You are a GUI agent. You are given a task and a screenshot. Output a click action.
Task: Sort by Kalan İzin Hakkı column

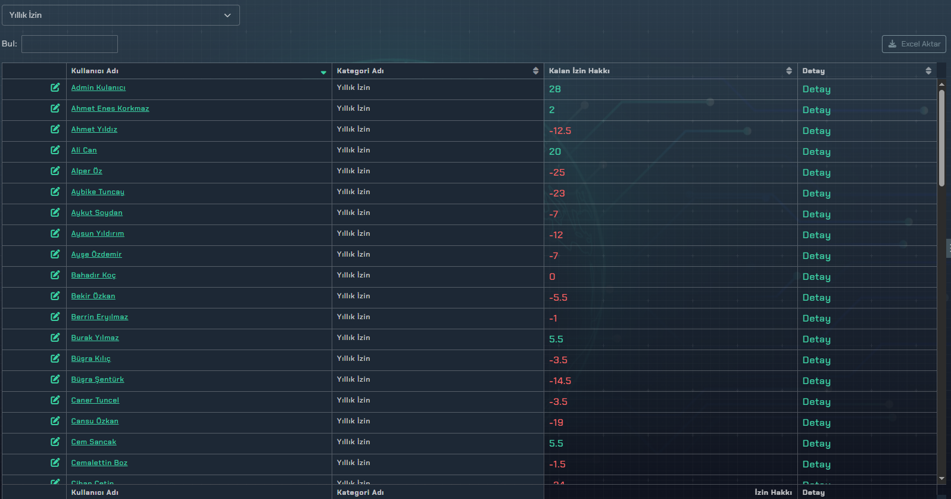[788, 71]
